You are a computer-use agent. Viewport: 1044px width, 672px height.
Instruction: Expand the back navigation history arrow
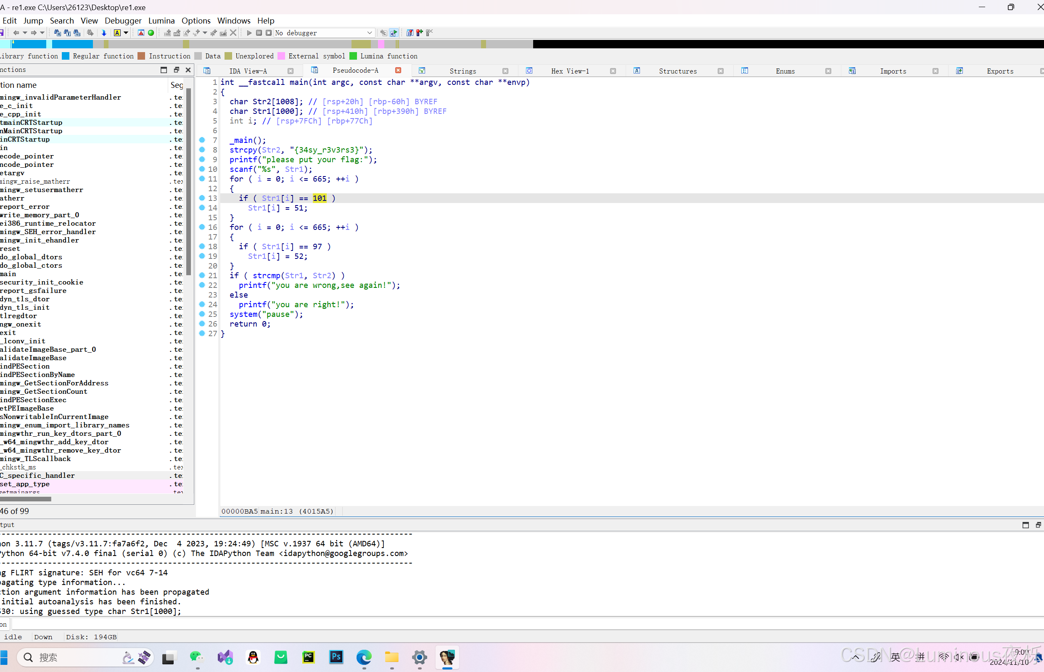click(25, 33)
